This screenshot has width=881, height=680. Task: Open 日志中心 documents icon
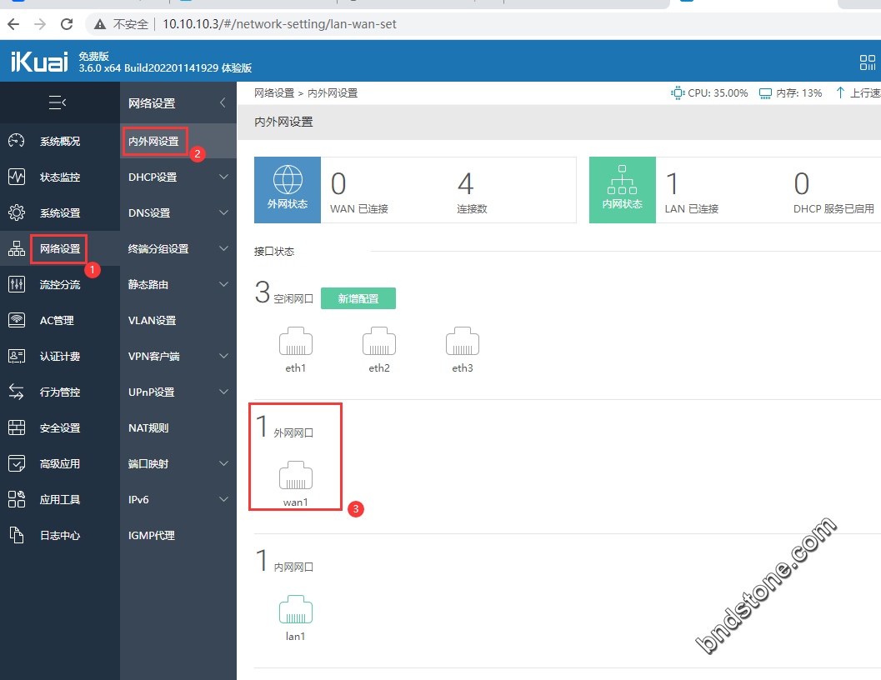pos(17,535)
